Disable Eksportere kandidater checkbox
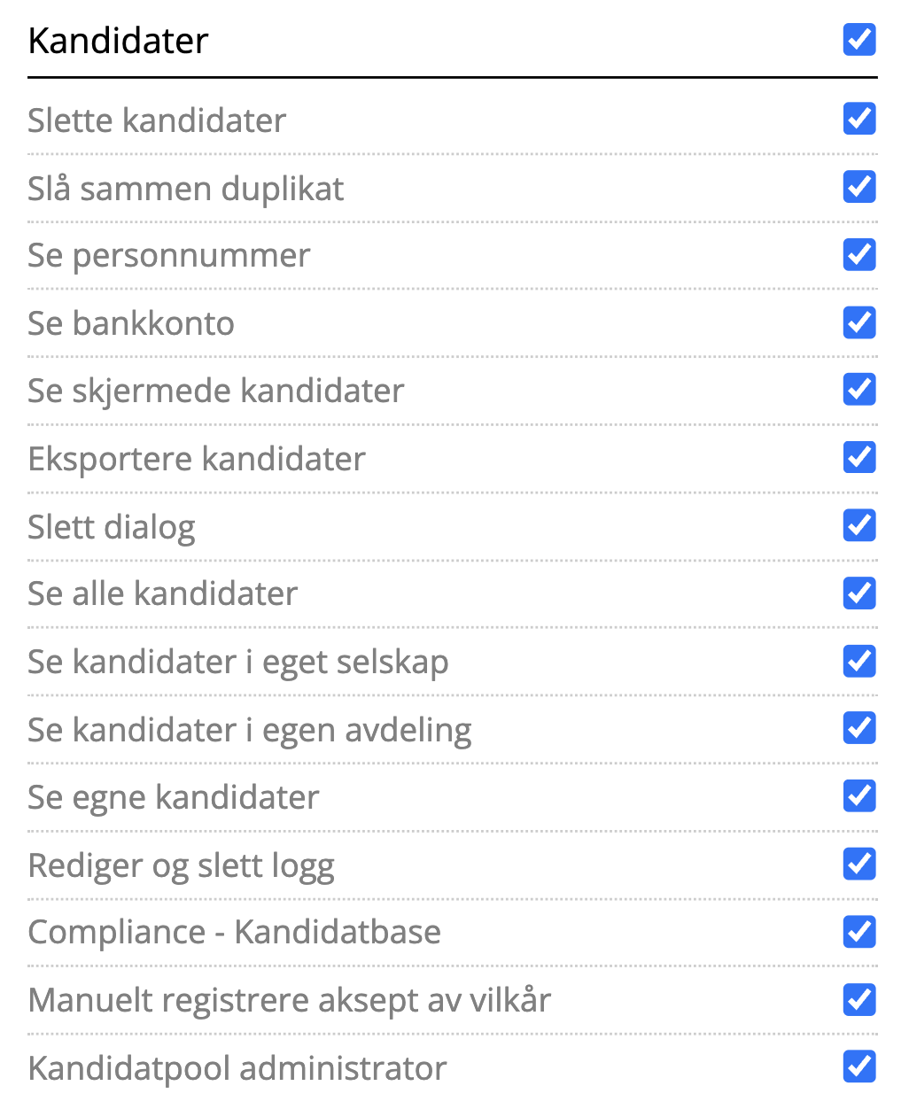 coord(859,458)
